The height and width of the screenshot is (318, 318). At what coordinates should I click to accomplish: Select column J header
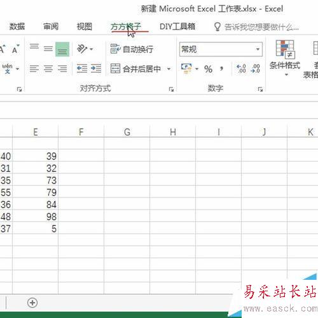[265, 132]
